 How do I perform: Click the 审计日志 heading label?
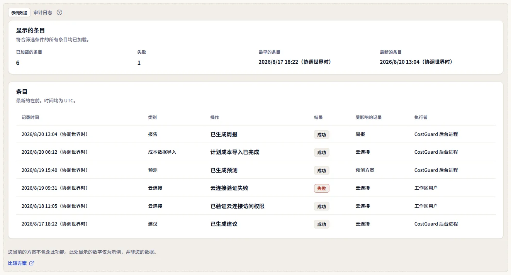43,12
